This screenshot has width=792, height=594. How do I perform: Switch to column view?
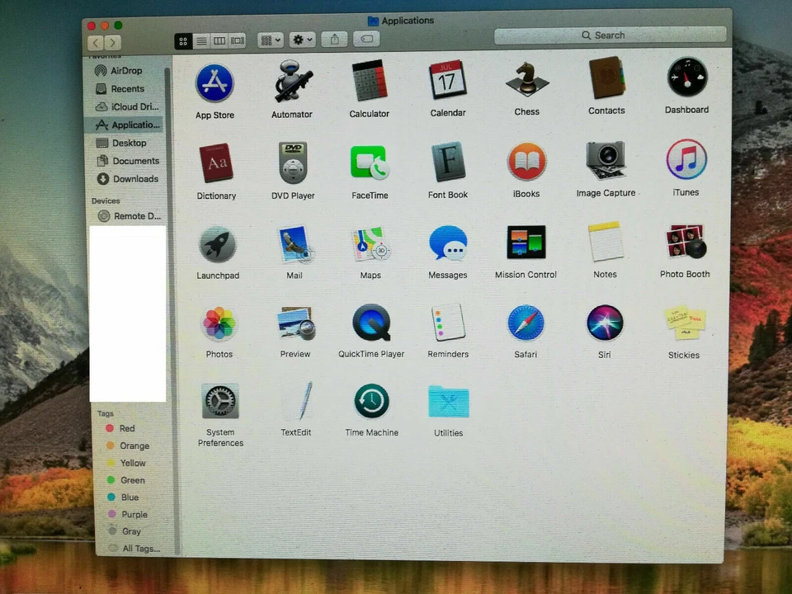coord(219,40)
